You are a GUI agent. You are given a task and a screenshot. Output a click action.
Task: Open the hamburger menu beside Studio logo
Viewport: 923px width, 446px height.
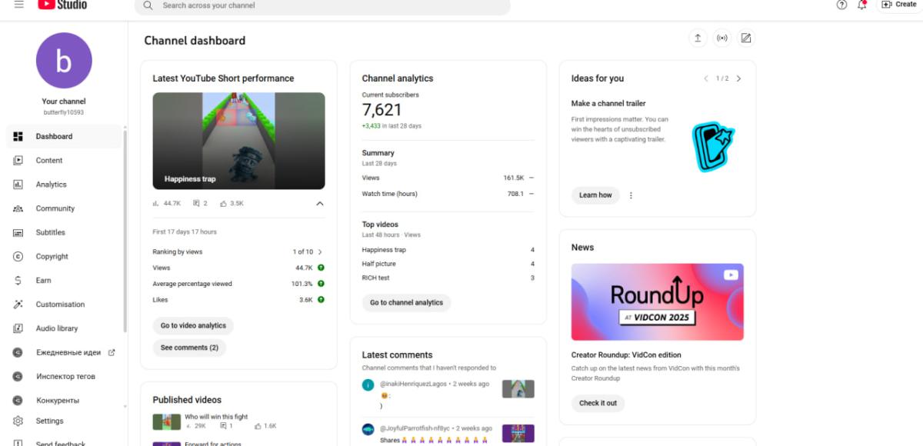tap(18, 5)
